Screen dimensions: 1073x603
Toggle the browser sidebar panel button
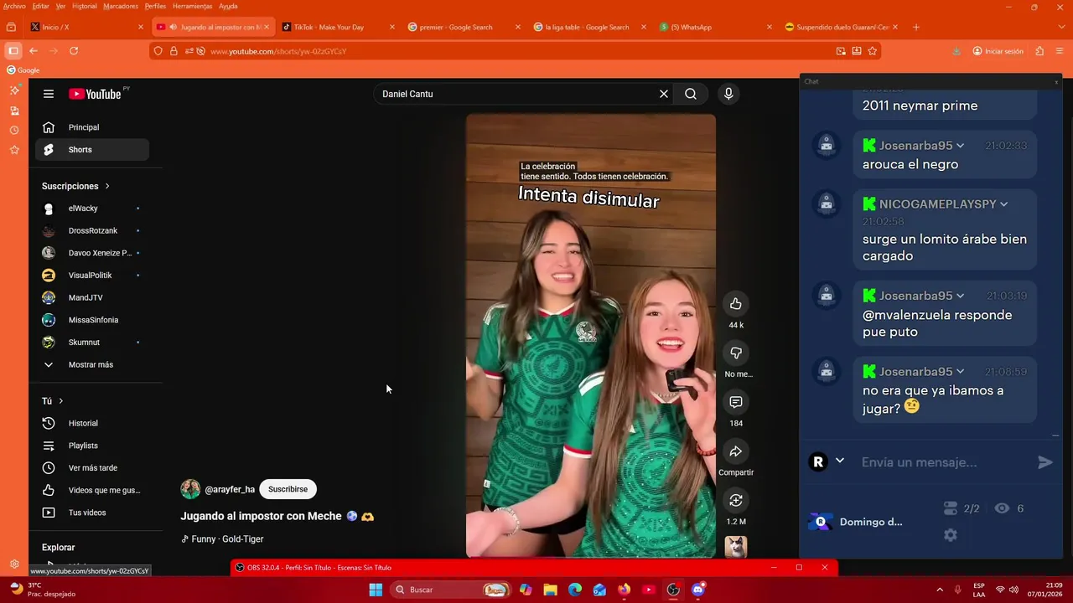tap(13, 51)
